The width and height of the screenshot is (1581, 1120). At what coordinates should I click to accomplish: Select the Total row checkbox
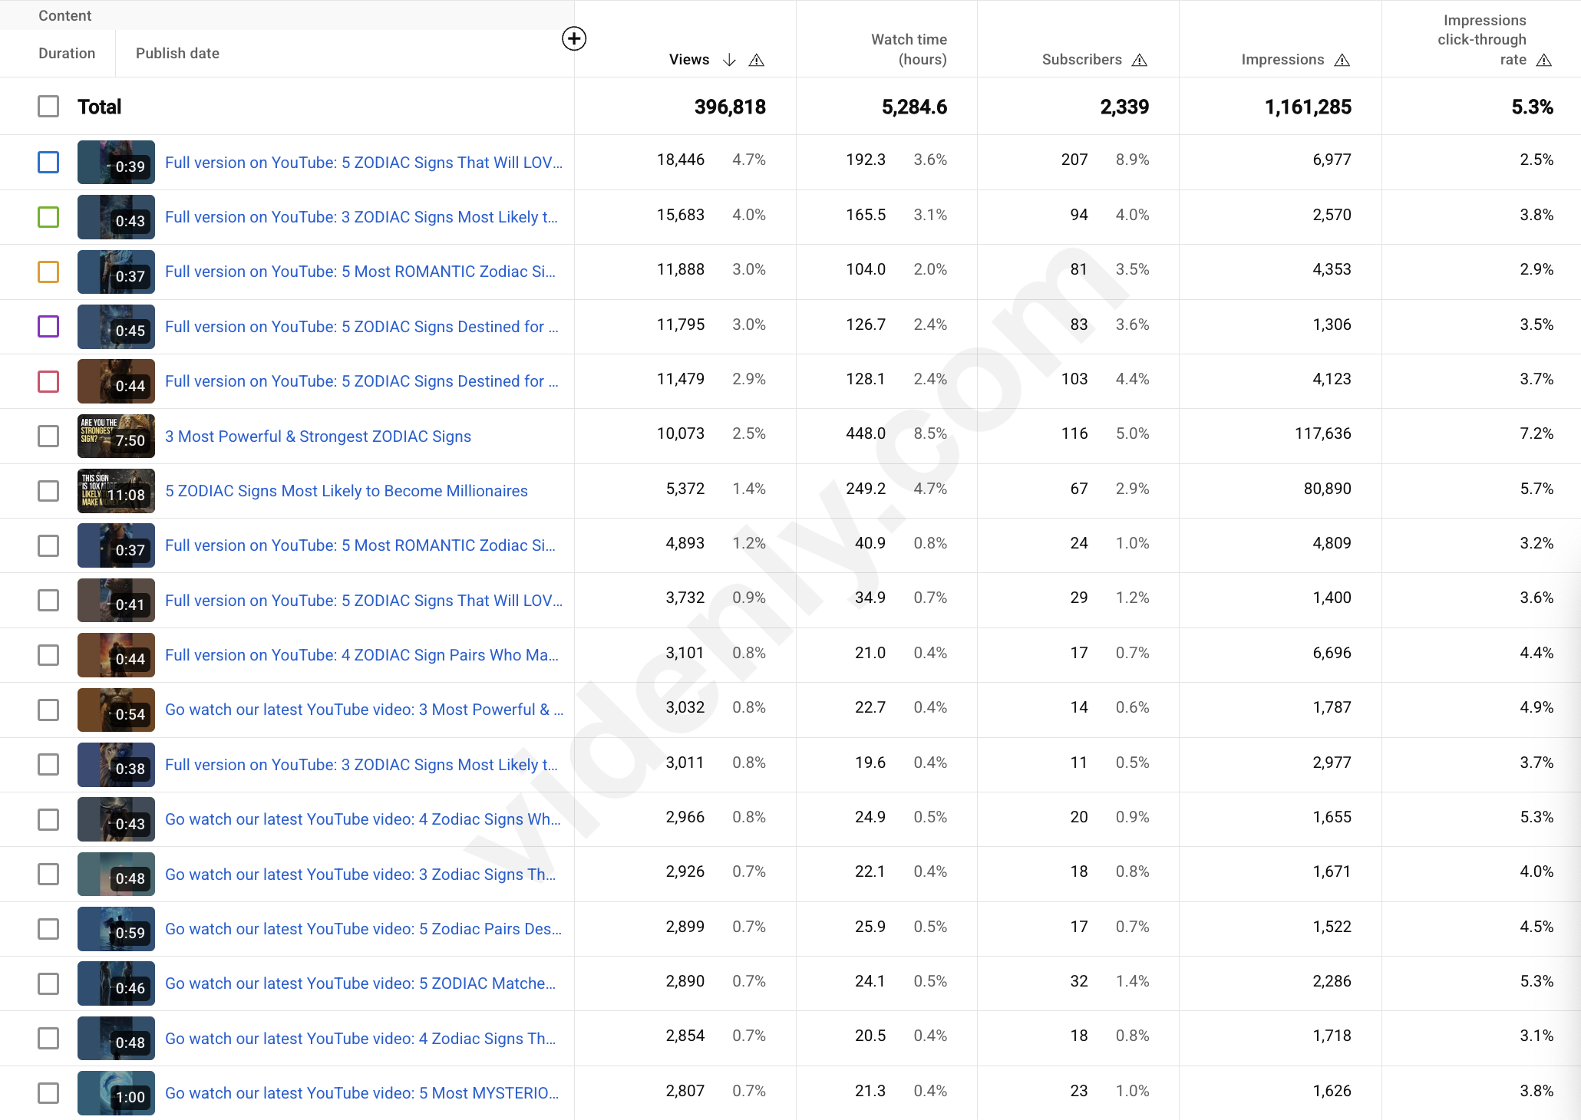pyautogui.click(x=48, y=106)
